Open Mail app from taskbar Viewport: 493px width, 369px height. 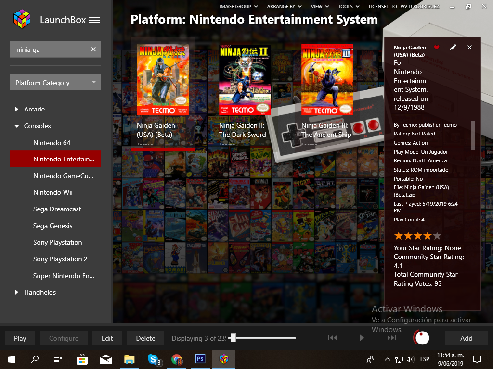click(x=105, y=359)
